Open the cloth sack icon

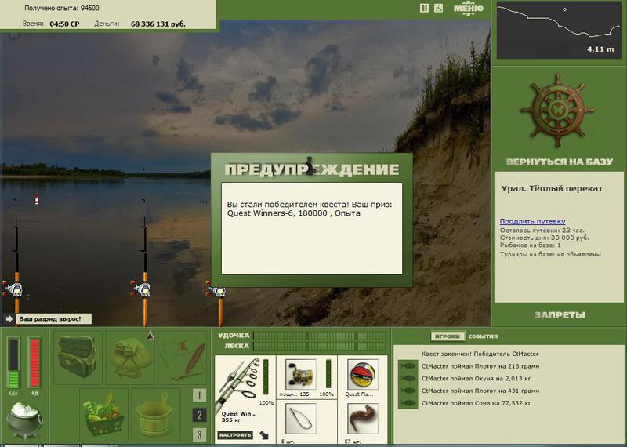point(130,358)
